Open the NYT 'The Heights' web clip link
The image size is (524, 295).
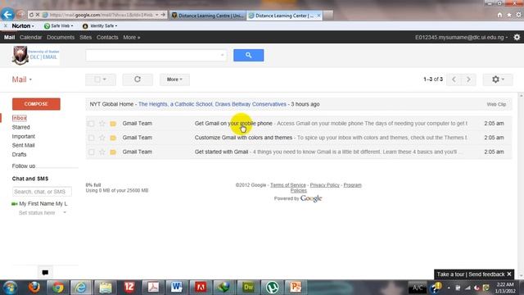tap(212, 104)
